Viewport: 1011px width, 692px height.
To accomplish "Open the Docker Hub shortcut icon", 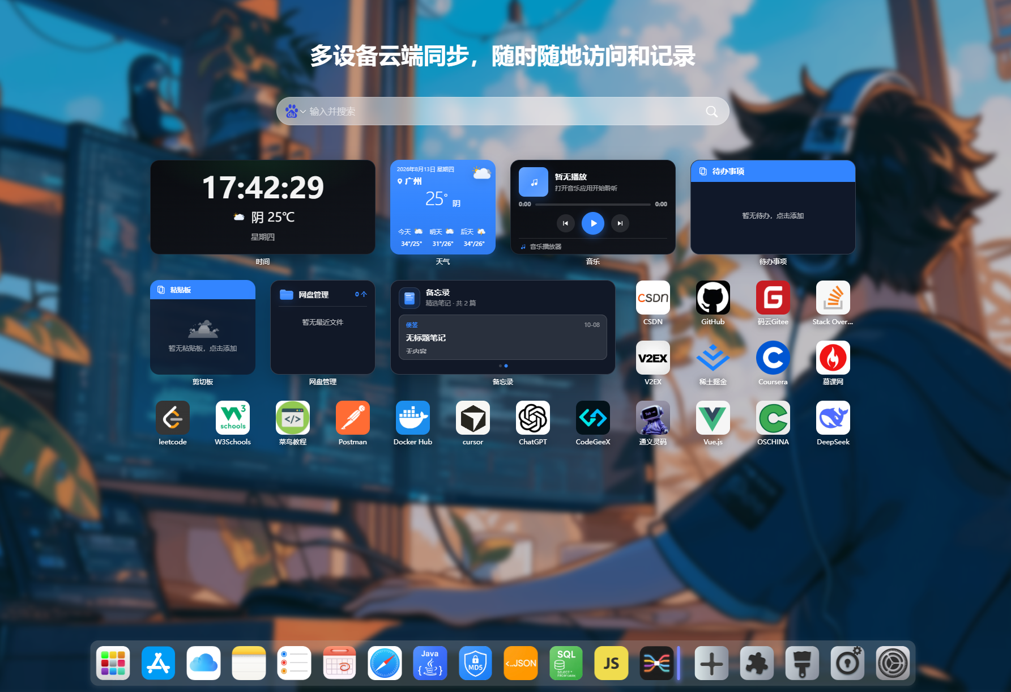I will (412, 418).
